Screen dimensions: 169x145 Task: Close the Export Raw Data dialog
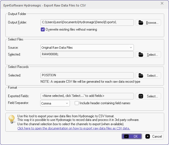click(x=162, y=3)
